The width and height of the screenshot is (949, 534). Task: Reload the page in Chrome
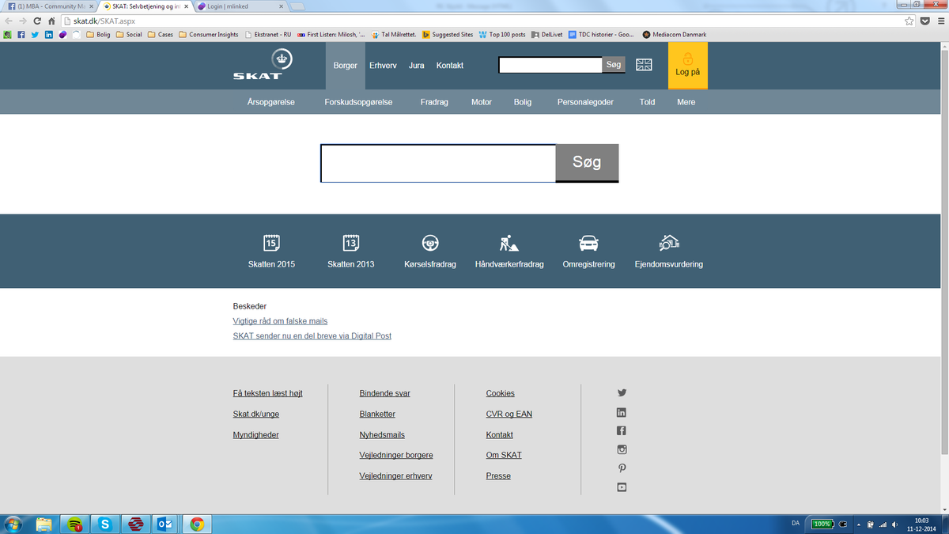point(37,21)
